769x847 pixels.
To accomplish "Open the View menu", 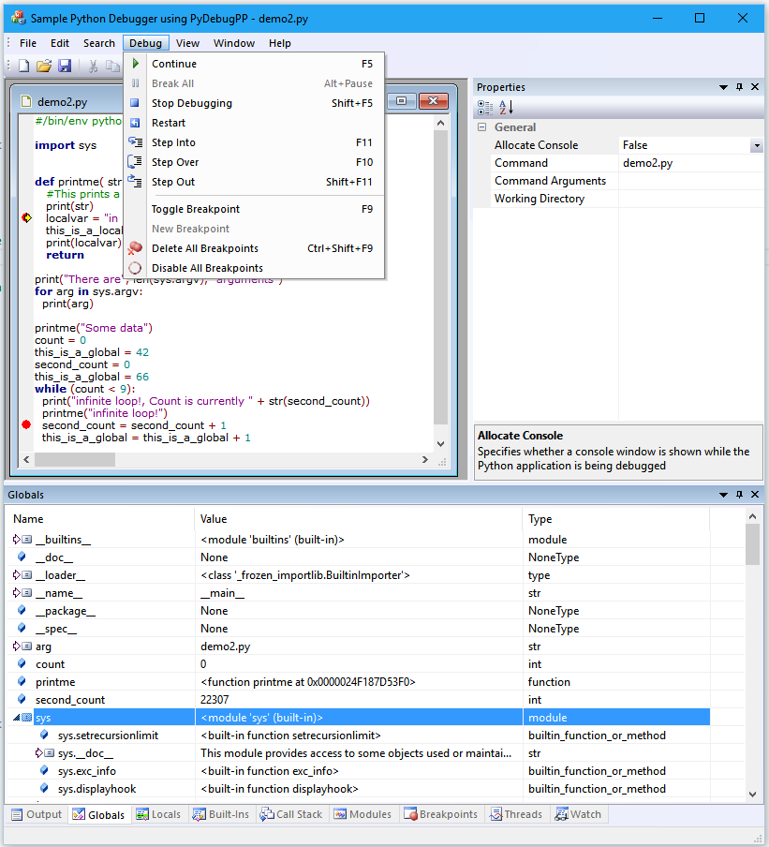I will 187,43.
